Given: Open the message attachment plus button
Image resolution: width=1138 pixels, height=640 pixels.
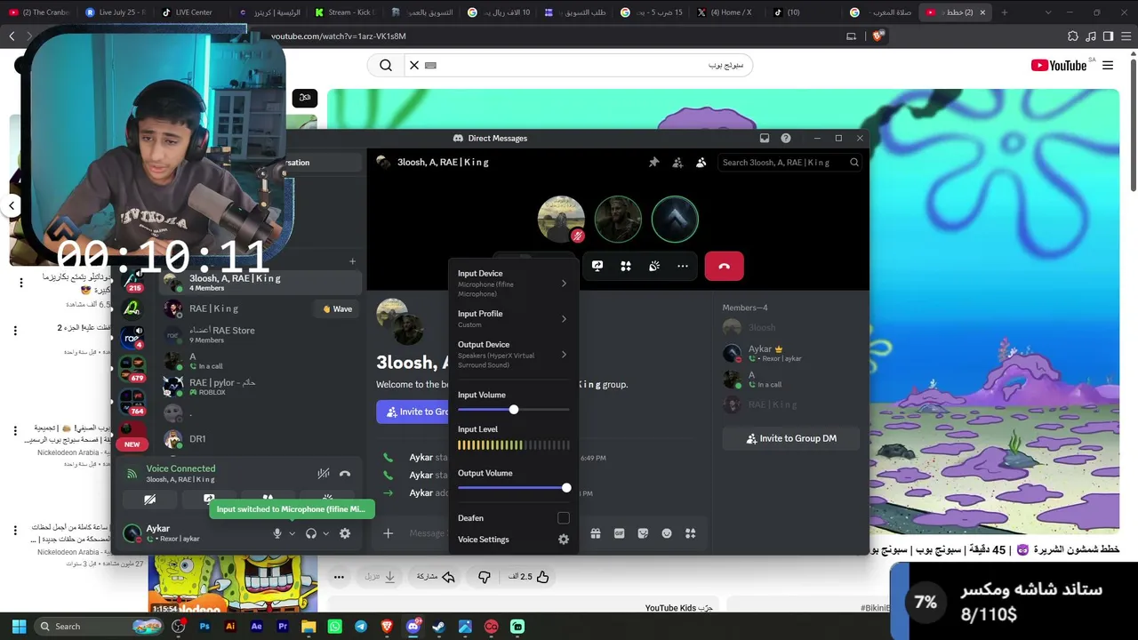Looking at the screenshot, I should (388, 533).
